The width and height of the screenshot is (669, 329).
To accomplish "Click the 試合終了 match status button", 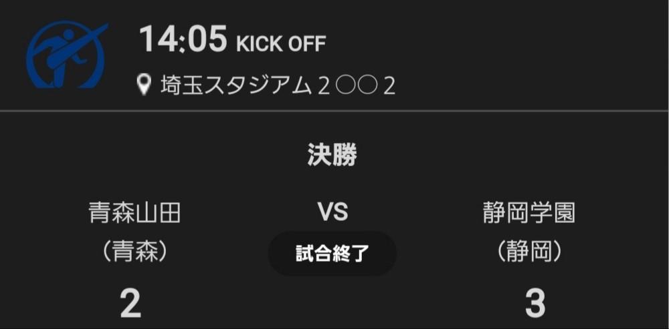I will 332,254.
